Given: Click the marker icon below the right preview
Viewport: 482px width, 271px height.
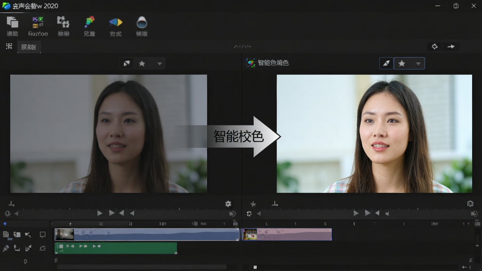Looking at the screenshot, I should (275, 203).
